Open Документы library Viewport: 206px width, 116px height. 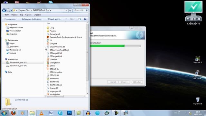14,47
